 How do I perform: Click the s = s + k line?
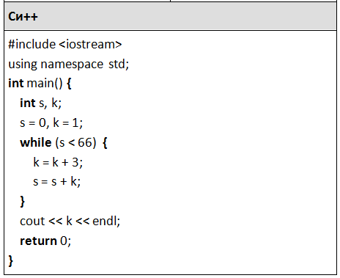[x=56, y=181]
